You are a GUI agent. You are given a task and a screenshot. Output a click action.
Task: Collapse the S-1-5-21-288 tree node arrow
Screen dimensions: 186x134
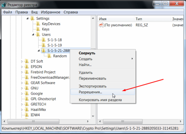tap(39, 50)
